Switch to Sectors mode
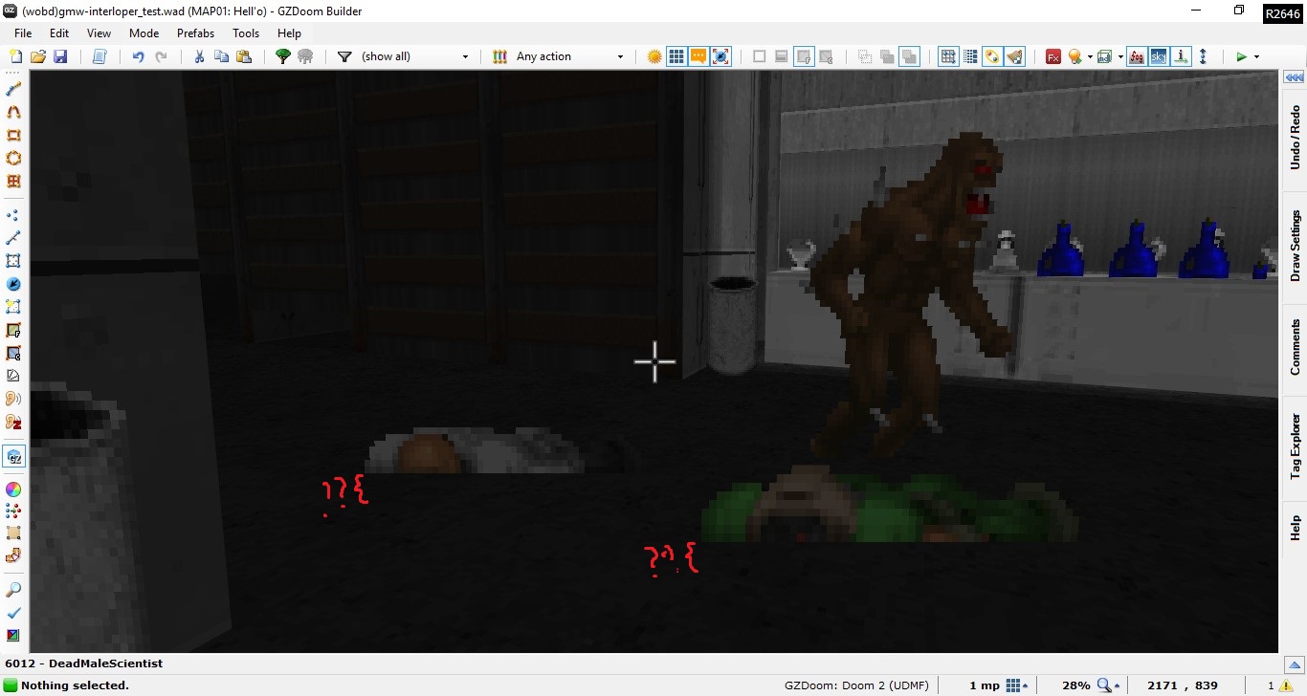Viewport: 1307px width, 696px height. coord(13,261)
